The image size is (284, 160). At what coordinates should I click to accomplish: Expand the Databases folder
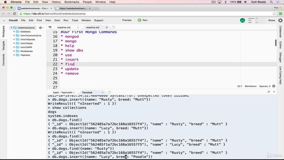[x=14, y=32]
